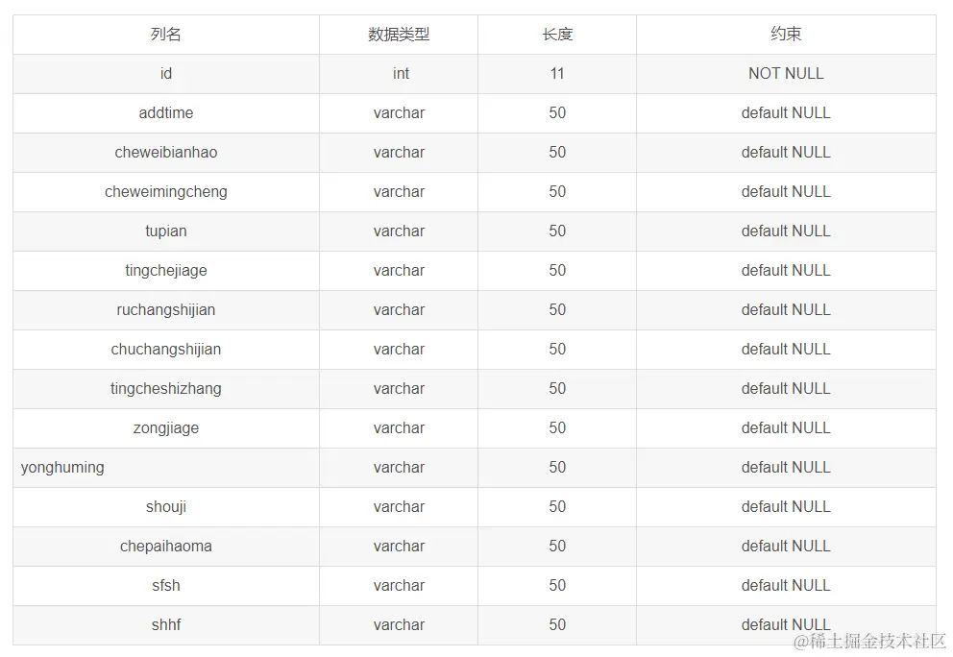The height and width of the screenshot is (657, 953).
Task: Click the 长度 column header
Action: click(x=557, y=35)
